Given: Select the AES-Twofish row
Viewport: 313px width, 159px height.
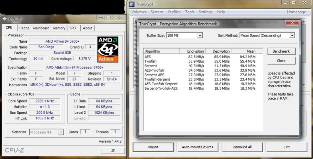Looking at the screenshot, I should pos(200,70).
